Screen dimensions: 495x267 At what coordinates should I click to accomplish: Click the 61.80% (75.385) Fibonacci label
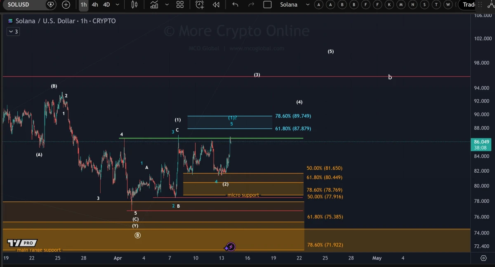pos(325,217)
